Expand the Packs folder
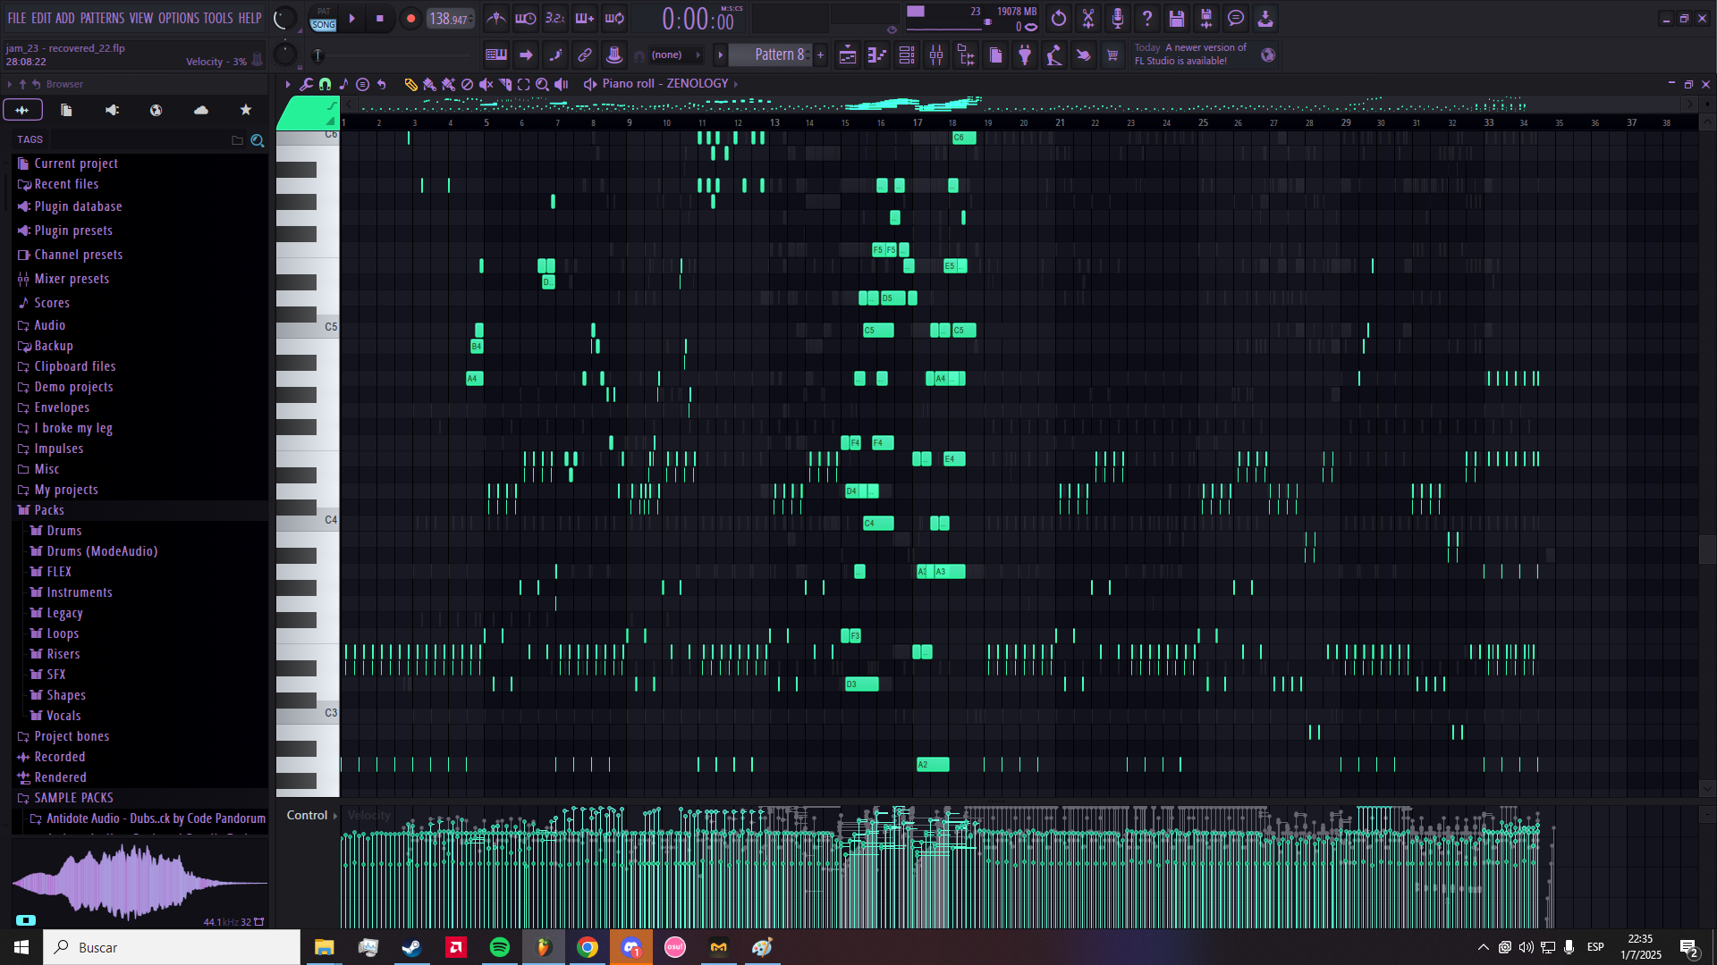Viewport: 1717px width, 965px height. pyautogui.click(x=48, y=510)
